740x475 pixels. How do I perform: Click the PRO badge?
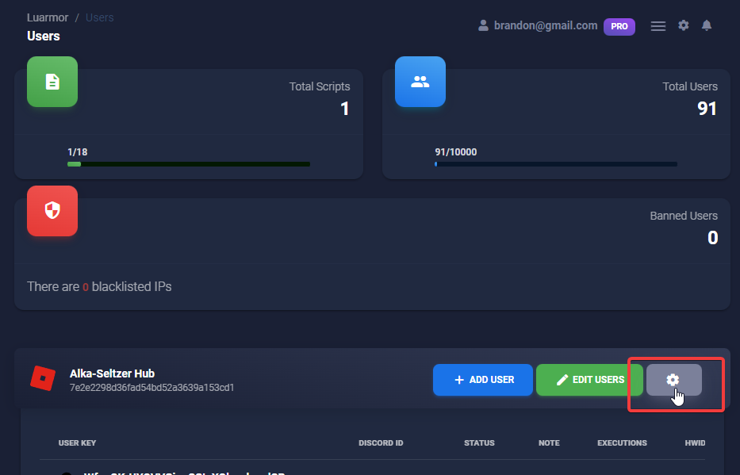[619, 25]
